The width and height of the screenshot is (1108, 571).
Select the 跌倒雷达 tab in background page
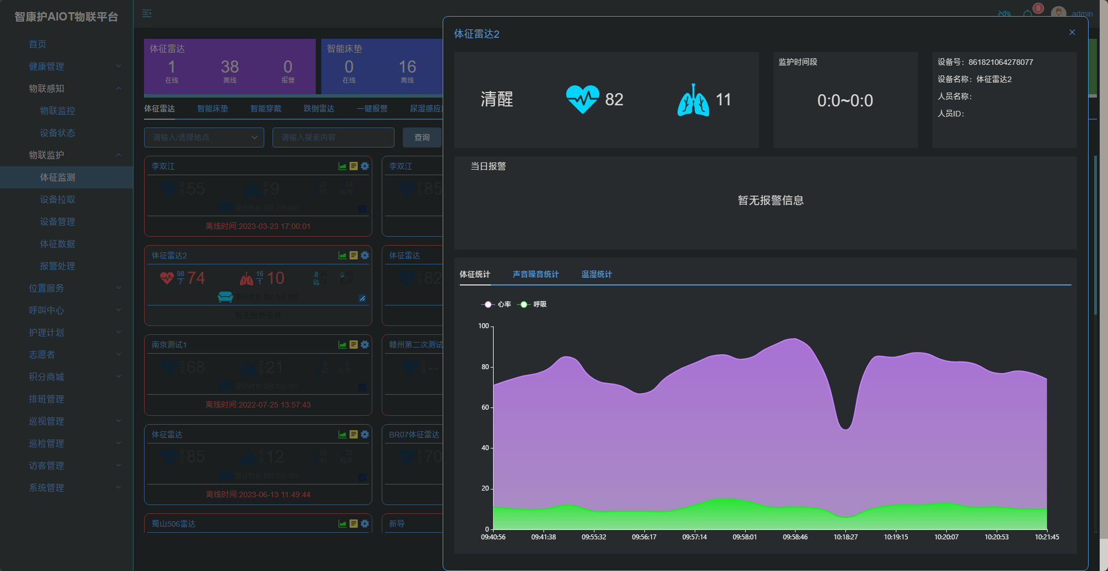coord(319,109)
